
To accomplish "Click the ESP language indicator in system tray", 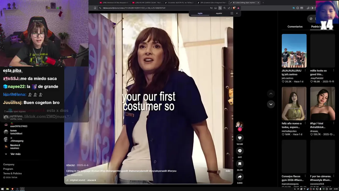I will pos(331,189).
